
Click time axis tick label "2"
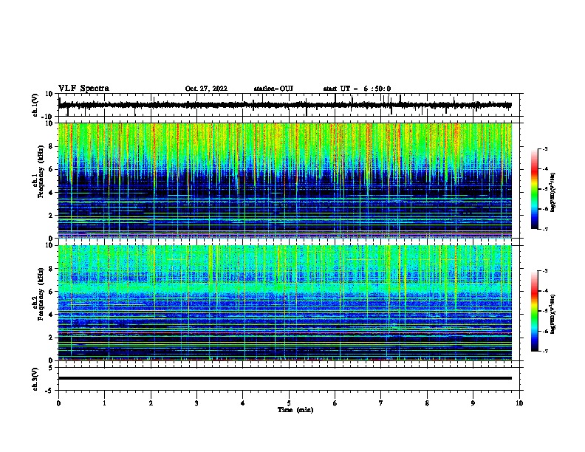(x=151, y=403)
